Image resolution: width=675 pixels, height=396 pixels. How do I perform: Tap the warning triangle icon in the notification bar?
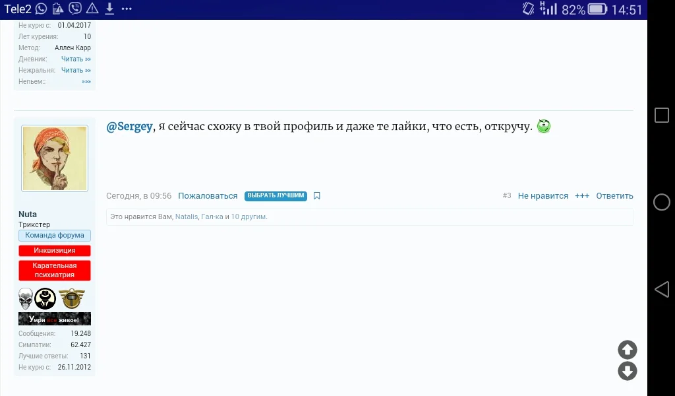(92, 9)
